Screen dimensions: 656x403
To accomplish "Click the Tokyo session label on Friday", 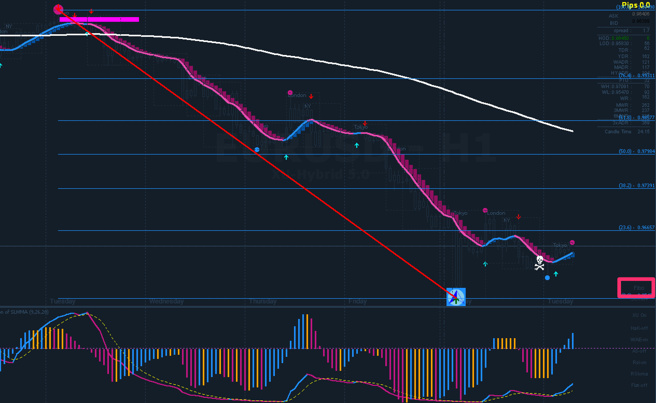I will click(361, 127).
